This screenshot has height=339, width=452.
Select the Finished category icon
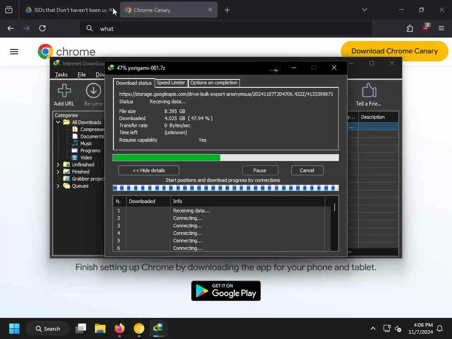pyautogui.click(x=66, y=172)
